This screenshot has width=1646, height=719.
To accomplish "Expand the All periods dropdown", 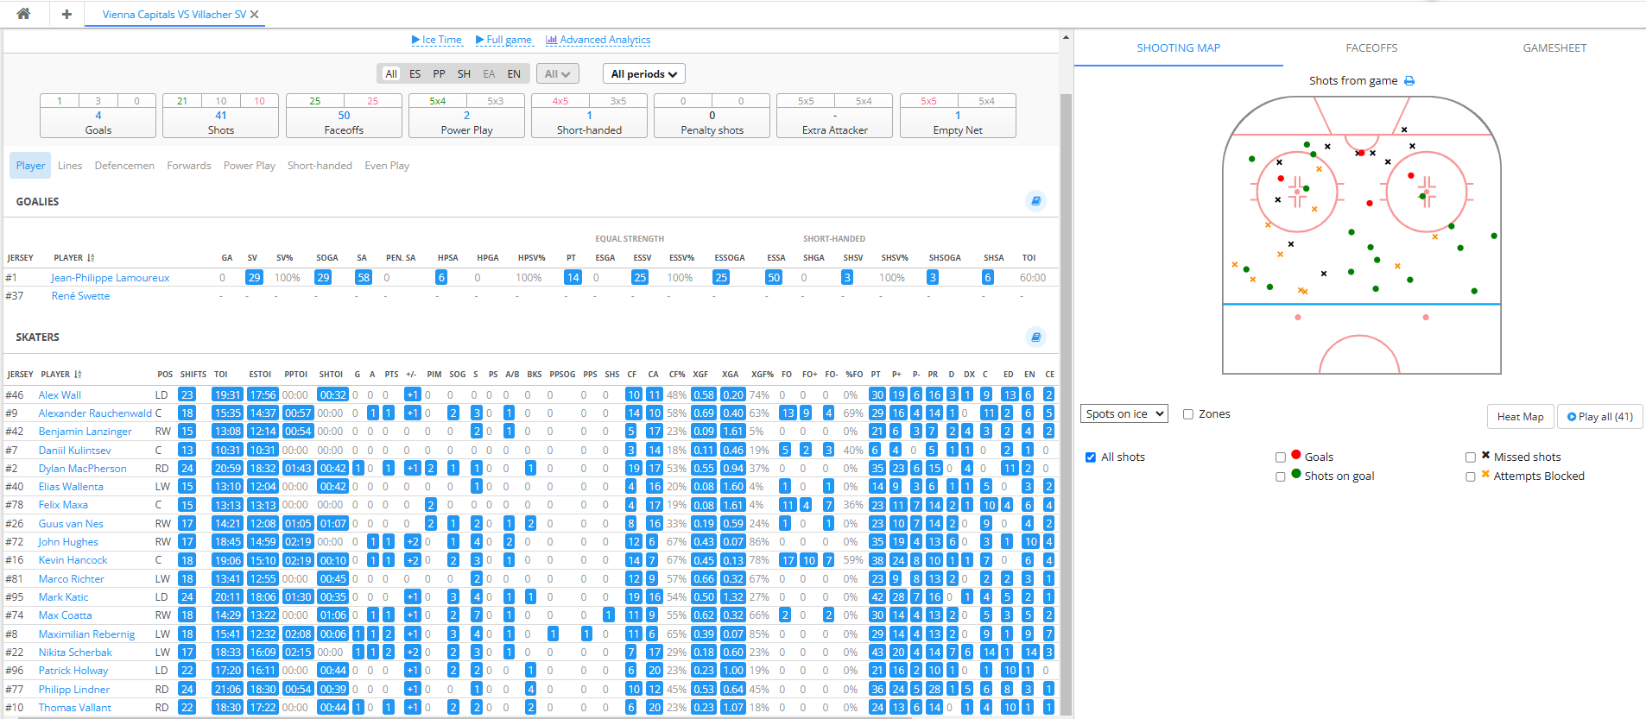I will (x=643, y=74).
